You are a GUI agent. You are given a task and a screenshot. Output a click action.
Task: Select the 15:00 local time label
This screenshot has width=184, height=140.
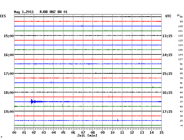pos(9,36)
